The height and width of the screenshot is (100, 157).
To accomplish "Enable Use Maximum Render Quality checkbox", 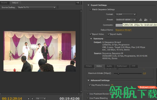I will (88, 94).
